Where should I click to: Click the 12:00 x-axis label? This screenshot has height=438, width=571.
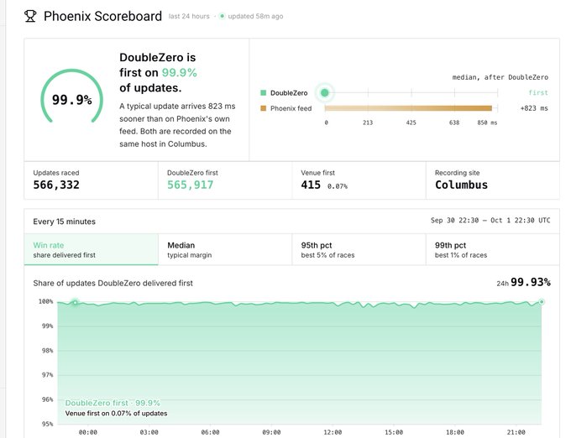[333, 432]
